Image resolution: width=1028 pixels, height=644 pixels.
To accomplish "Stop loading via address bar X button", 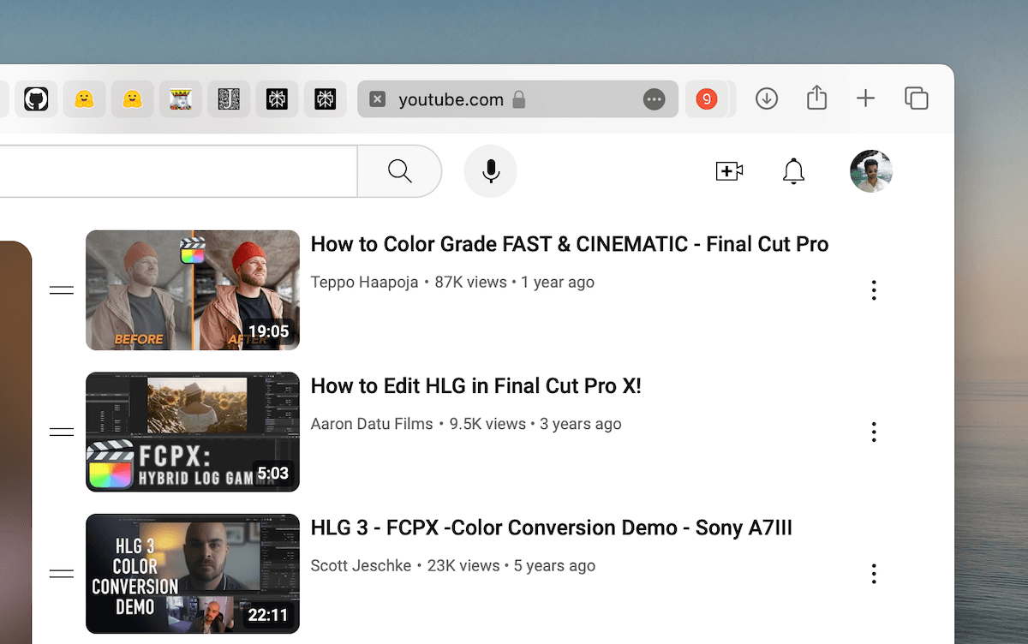I will coord(377,99).
